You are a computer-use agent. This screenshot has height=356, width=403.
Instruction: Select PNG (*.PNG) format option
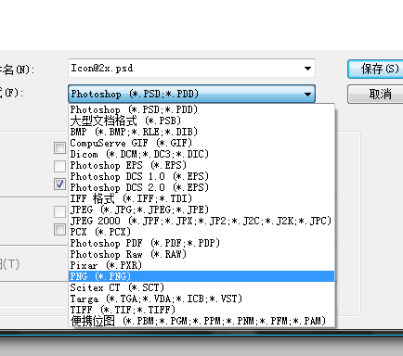pos(201,276)
